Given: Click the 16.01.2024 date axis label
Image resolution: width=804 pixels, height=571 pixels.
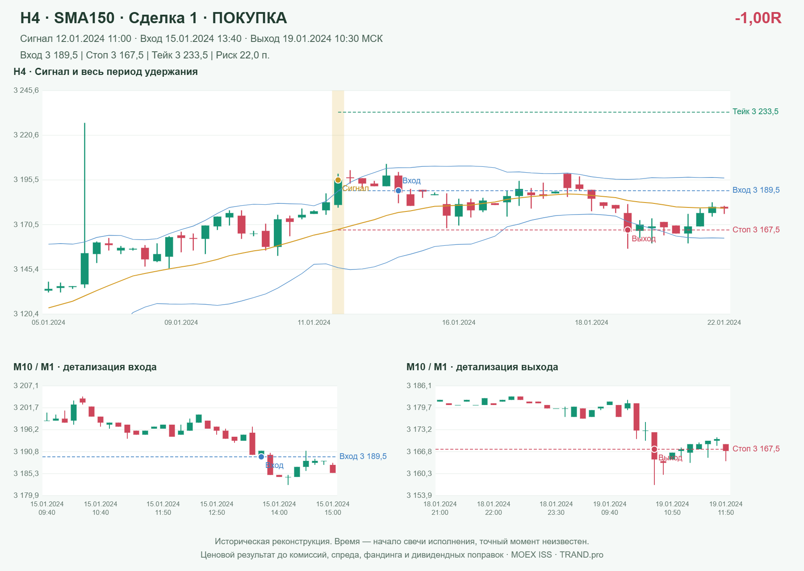Looking at the screenshot, I should [459, 323].
